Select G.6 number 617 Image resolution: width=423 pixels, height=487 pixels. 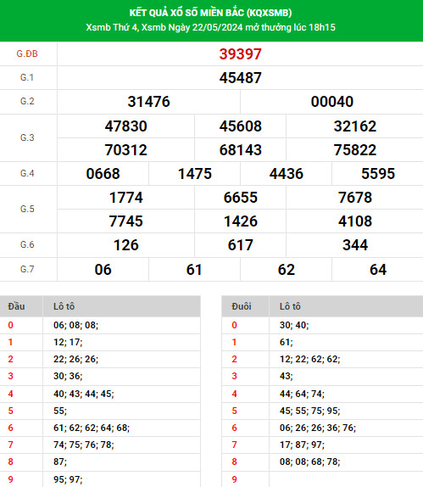click(x=240, y=245)
